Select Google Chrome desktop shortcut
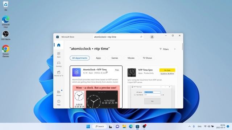 click(x=6, y=51)
